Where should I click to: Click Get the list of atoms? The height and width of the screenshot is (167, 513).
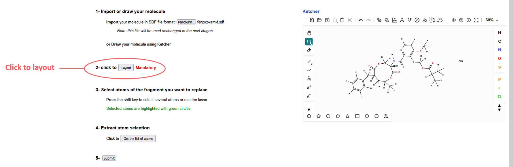(138, 139)
